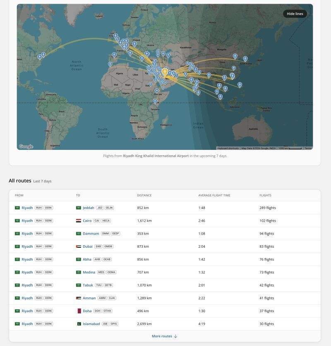Click the "42 flights" value for Tabuk
Screen dimensions: 331x346
pyautogui.click(x=266, y=285)
